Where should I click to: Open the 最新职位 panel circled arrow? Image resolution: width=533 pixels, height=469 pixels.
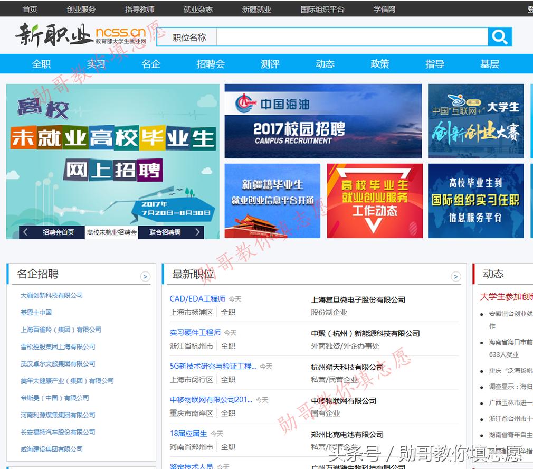[455, 276]
